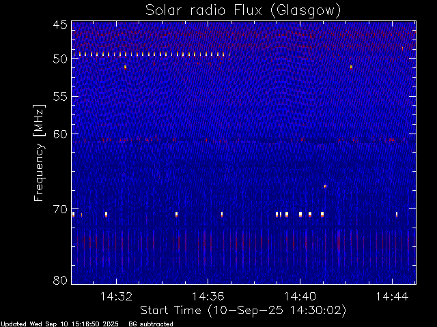Click the 'Frequency [MHz]' axis title
The width and height of the screenshot is (437, 327).
(x=39, y=153)
